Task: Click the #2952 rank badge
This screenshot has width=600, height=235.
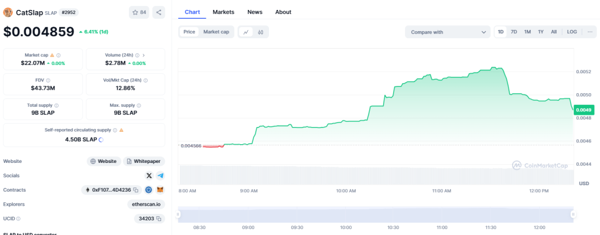Action: click(69, 12)
